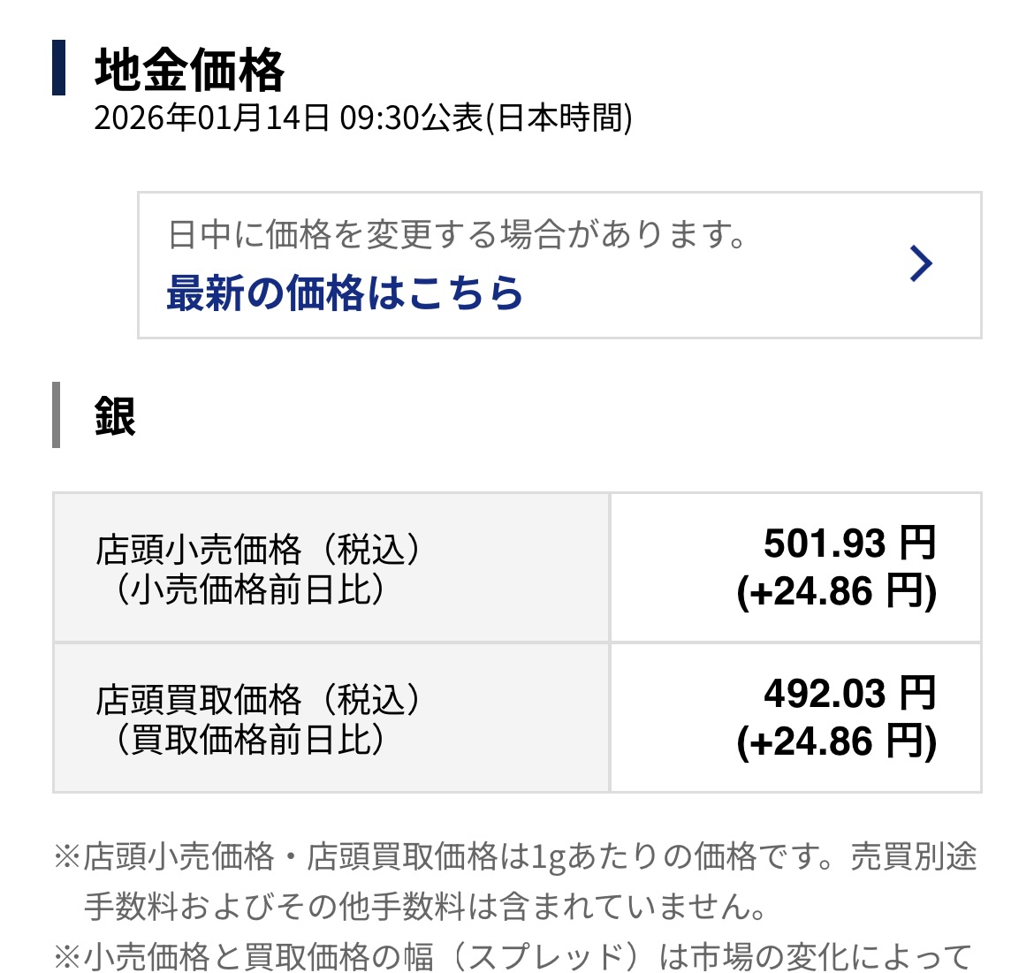Click the note line mentioning 手数料およびその他手数料
This screenshot has width=1034, height=973.
pos(424,906)
